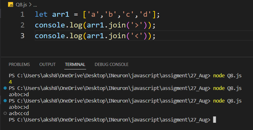This screenshot has height=130, width=253.
Task: Click line number 2 in the gutter
Action: 22,25
